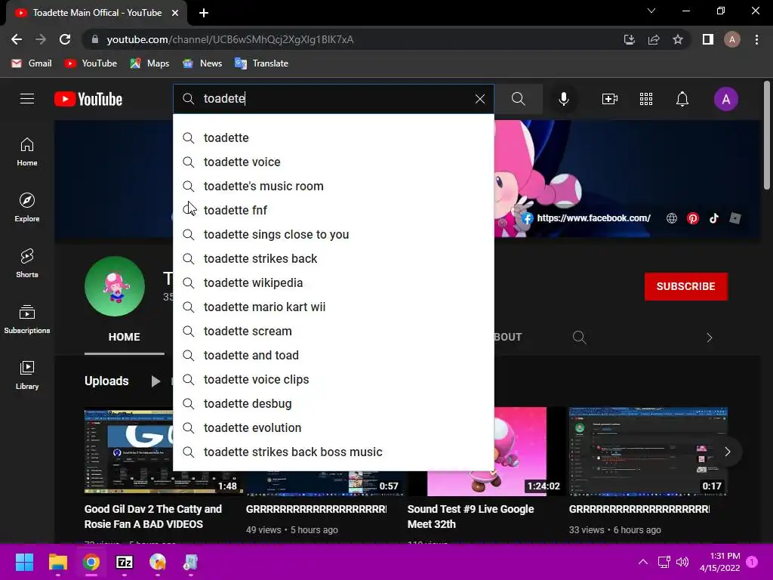Click the Pinterest icon on banner
The height and width of the screenshot is (580, 773).
pos(693,218)
